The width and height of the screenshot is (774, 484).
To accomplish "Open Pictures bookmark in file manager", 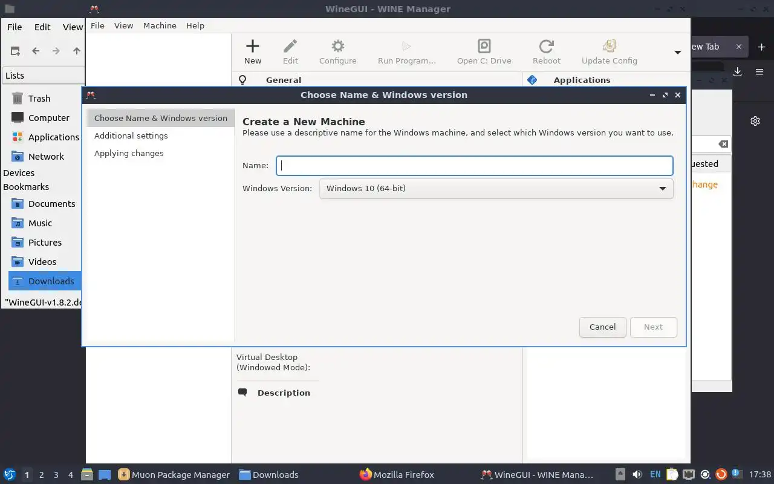I will coord(44,243).
